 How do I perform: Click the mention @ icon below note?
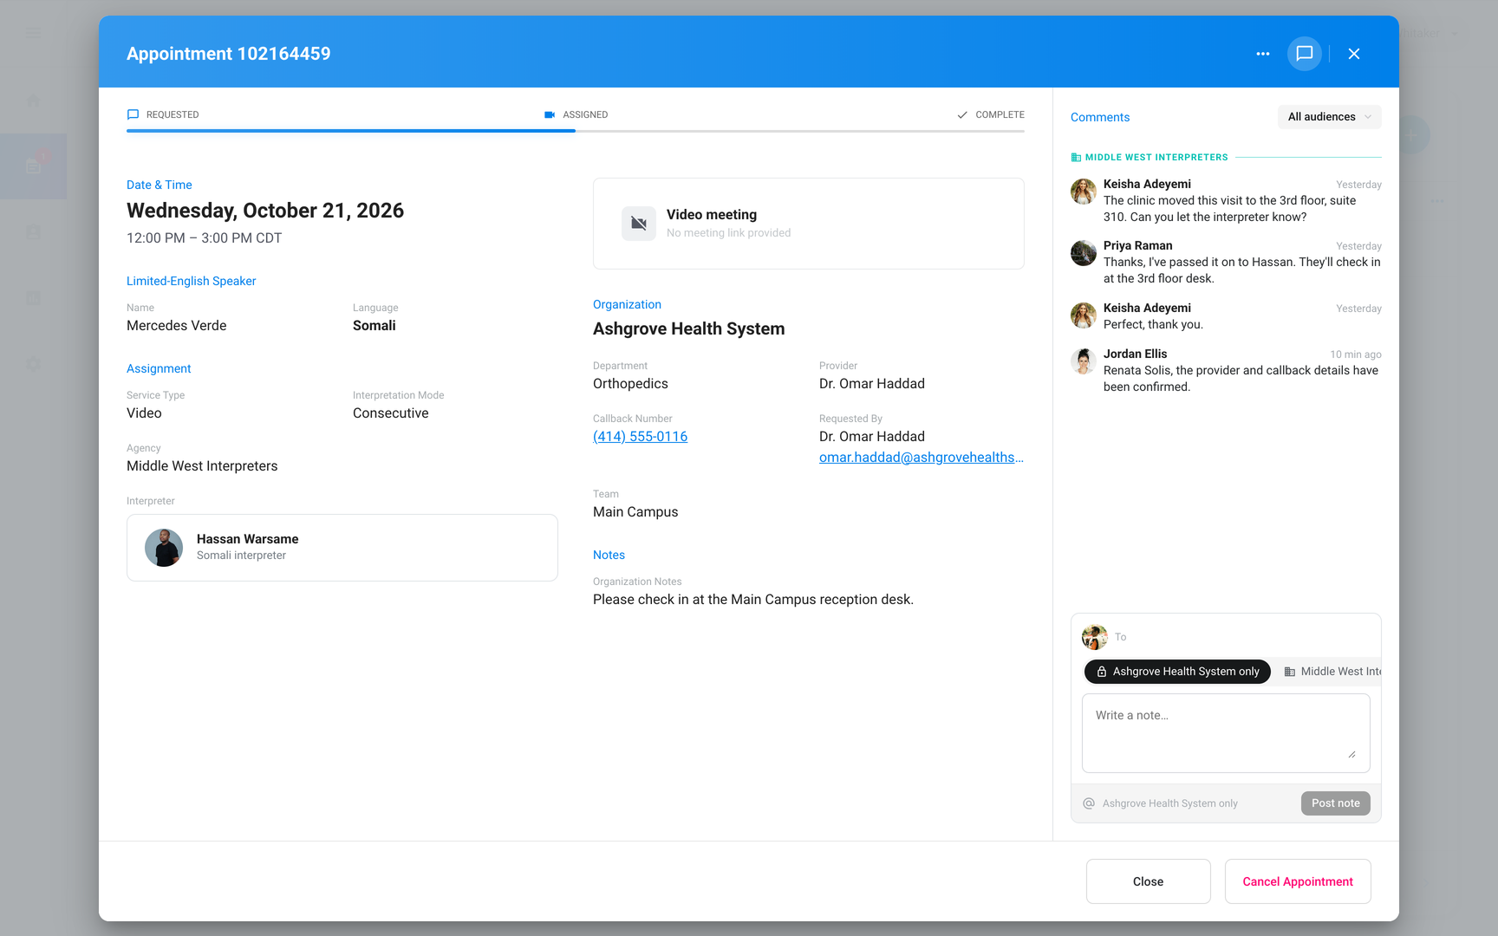coord(1089,803)
